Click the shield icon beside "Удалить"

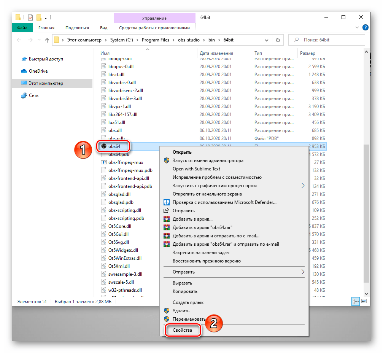point(166,311)
